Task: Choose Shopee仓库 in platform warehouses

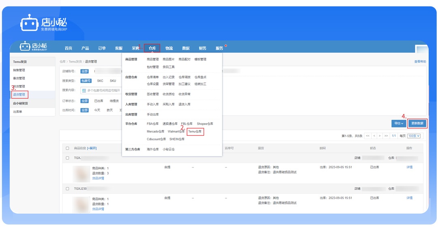Action: 205,124
